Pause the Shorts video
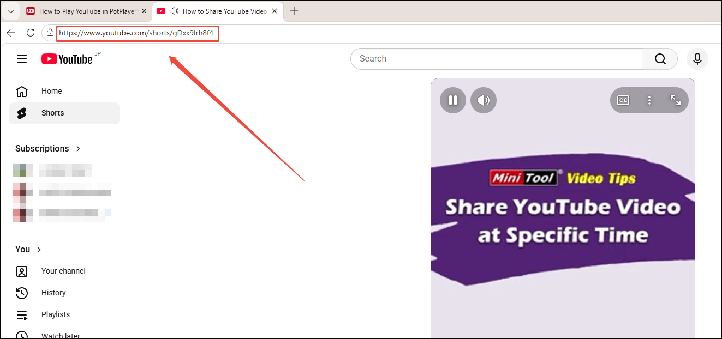This screenshot has height=339, width=722. click(452, 100)
